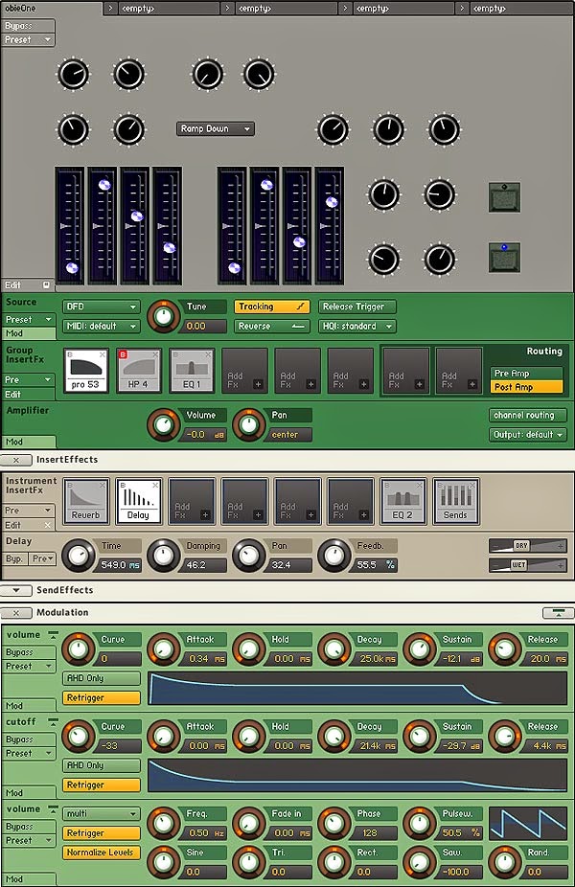Viewport: 575px width, 887px height.
Task: Click Bypass on the cutoff envelope
Action: (x=29, y=739)
